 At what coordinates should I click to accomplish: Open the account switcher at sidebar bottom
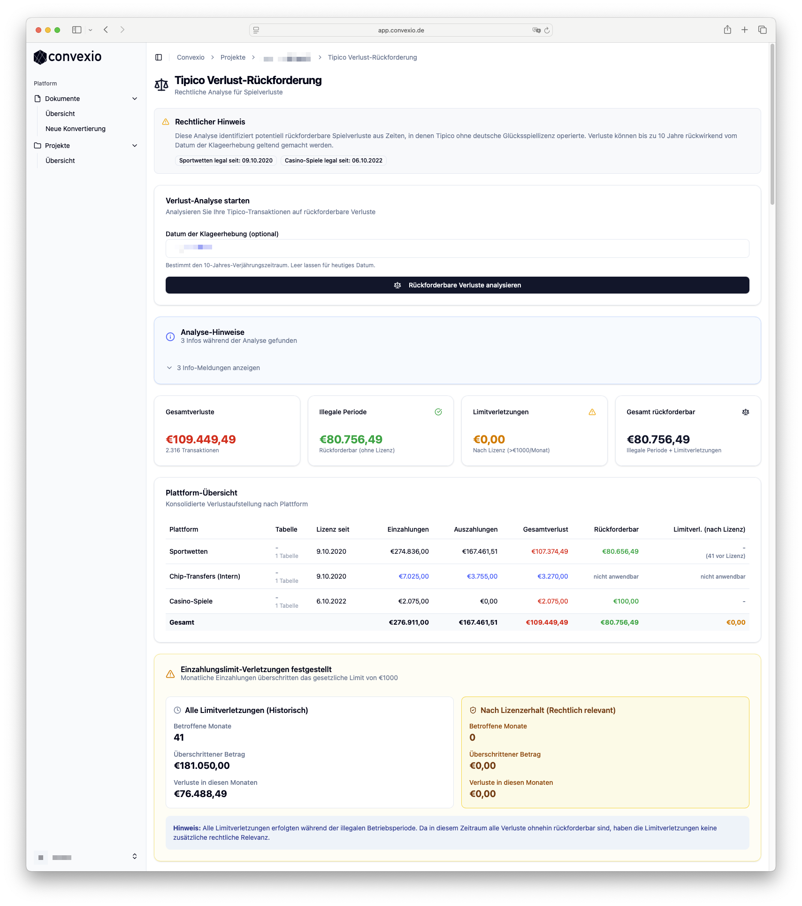pos(134,856)
